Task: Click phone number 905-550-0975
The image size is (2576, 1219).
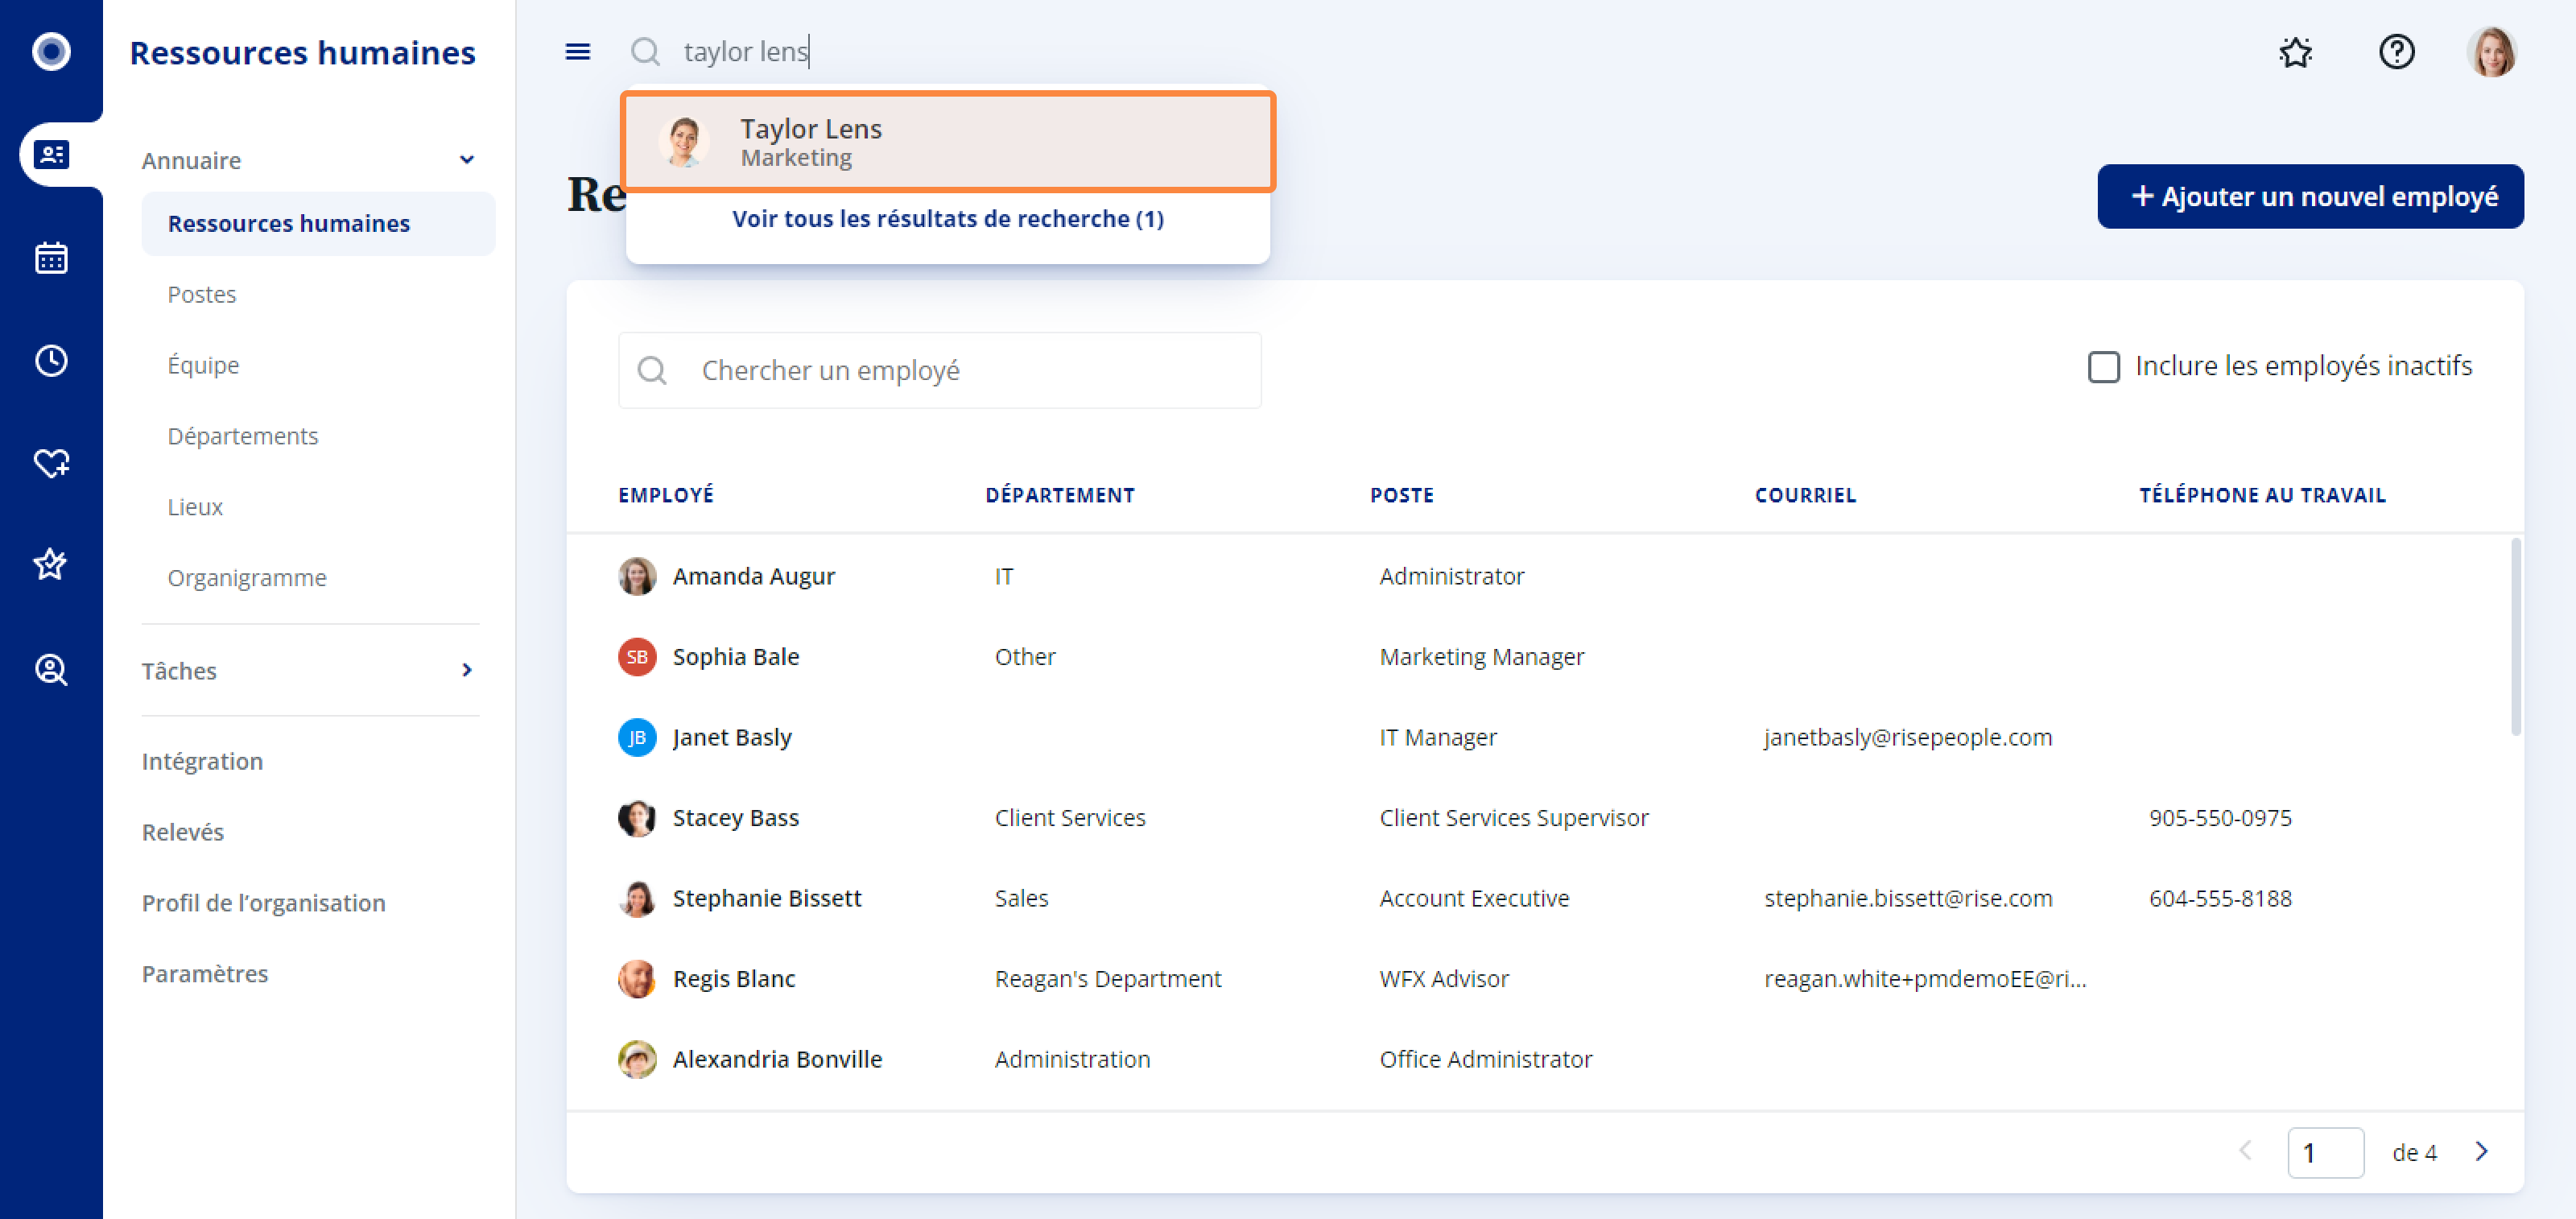Action: [2220, 818]
